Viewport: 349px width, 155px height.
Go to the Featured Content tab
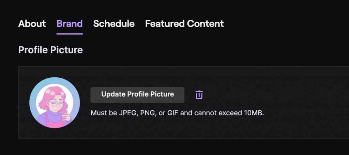click(184, 23)
